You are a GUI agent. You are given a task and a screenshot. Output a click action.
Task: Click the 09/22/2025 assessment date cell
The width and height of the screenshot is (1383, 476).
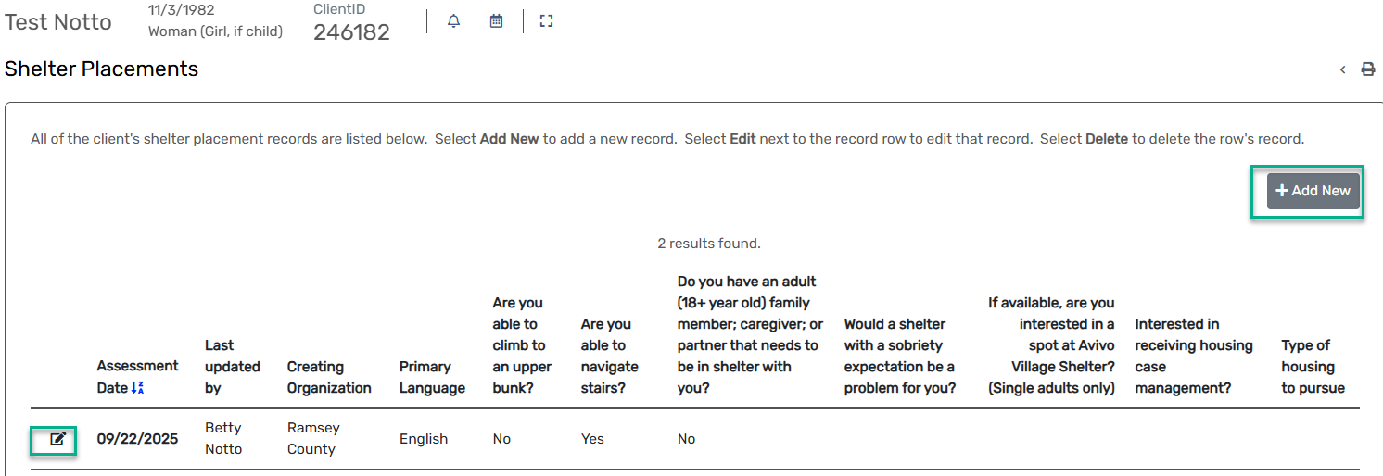(137, 439)
